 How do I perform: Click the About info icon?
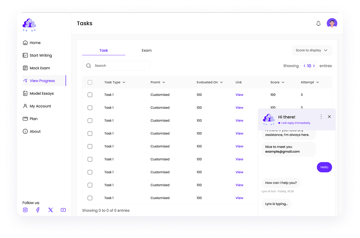pyautogui.click(x=25, y=131)
